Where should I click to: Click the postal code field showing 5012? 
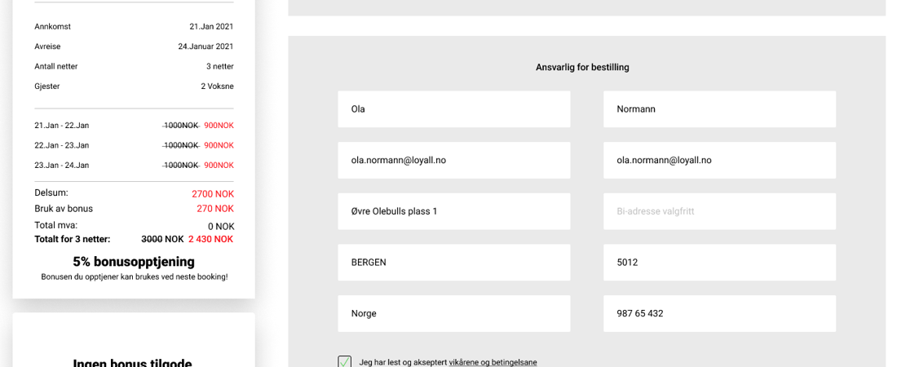click(719, 263)
